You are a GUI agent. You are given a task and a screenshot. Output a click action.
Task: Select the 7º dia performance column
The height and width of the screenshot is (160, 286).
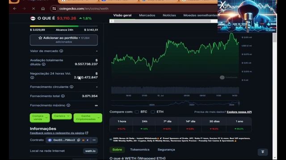167,125
